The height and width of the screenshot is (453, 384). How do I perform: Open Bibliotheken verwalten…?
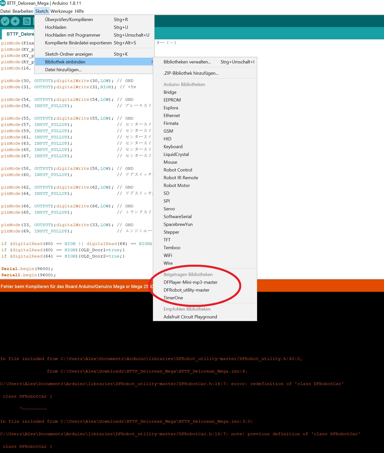click(x=205, y=62)
